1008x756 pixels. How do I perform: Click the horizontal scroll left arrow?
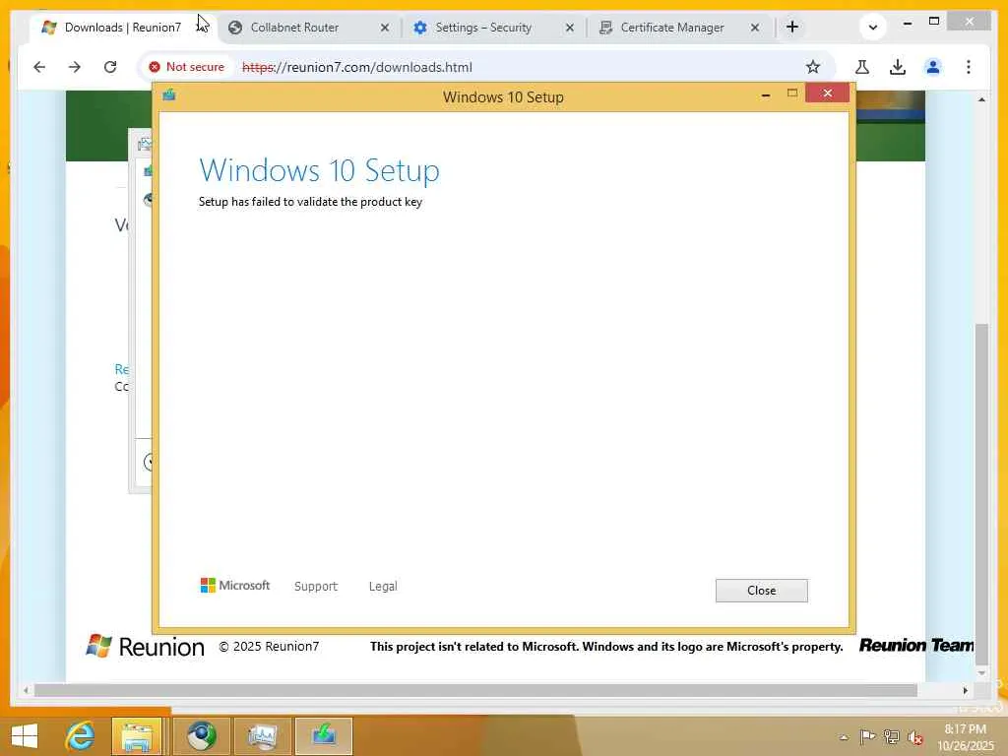[x=26, y=690]
